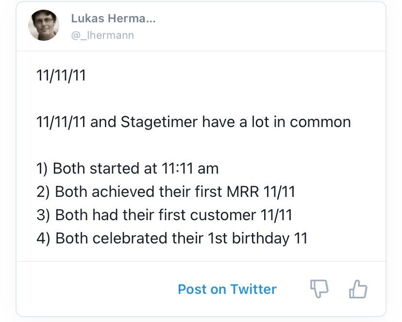The image size is (402, 322).
Task: Open the @_lhermann handle
Action: (102, 35)
